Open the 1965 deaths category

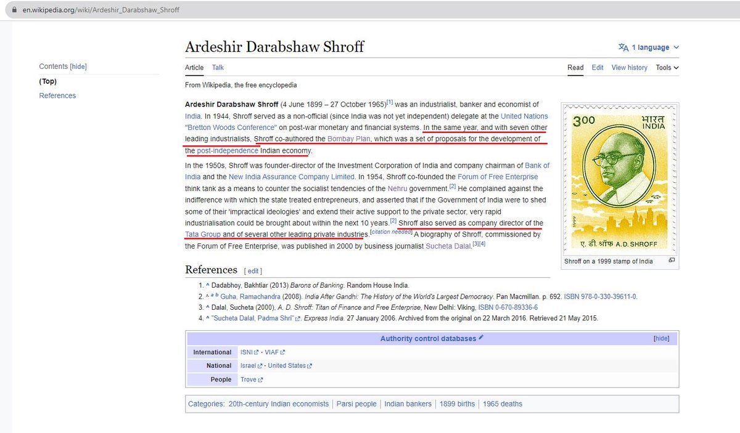pos(503,404)
